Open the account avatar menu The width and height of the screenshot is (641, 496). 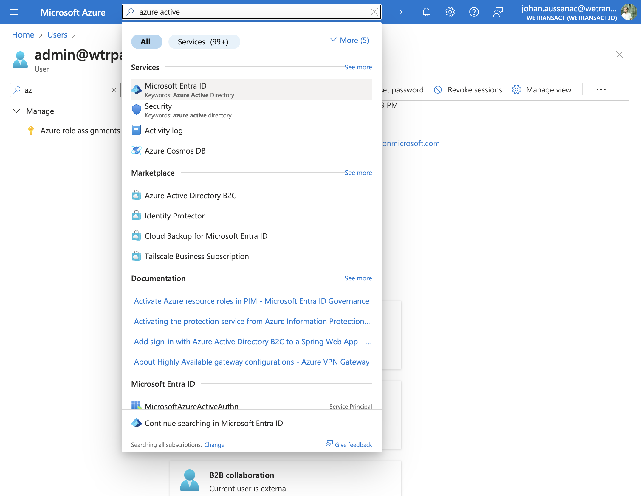(628, 12)
